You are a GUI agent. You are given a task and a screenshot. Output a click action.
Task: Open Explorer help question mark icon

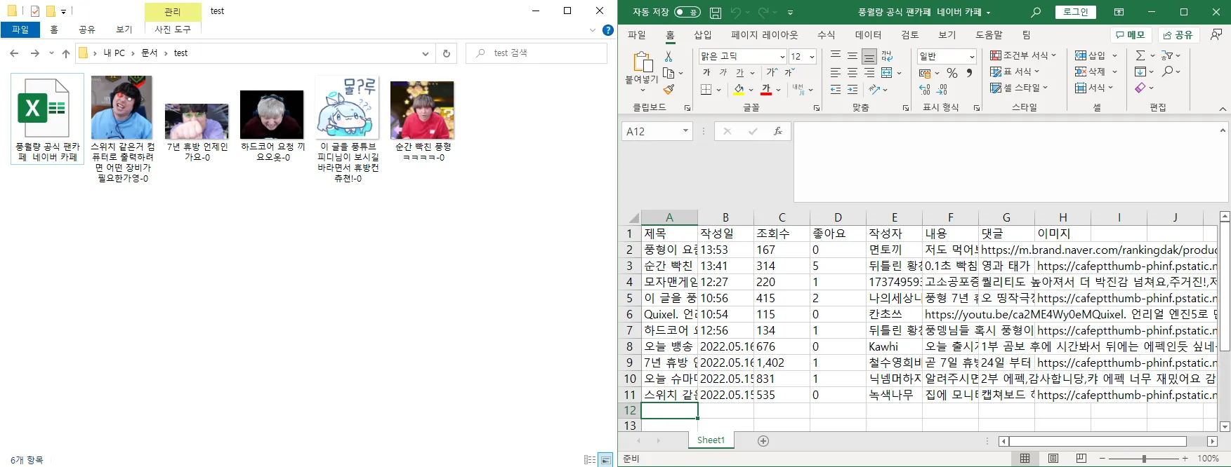608,30
